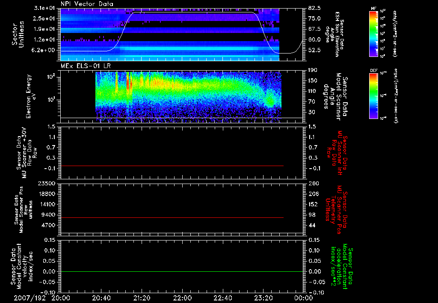Screen dimensions: 438x303
Task: Click the 'Model Scanner Angle degrees' axis title
Action: point(335,96)
